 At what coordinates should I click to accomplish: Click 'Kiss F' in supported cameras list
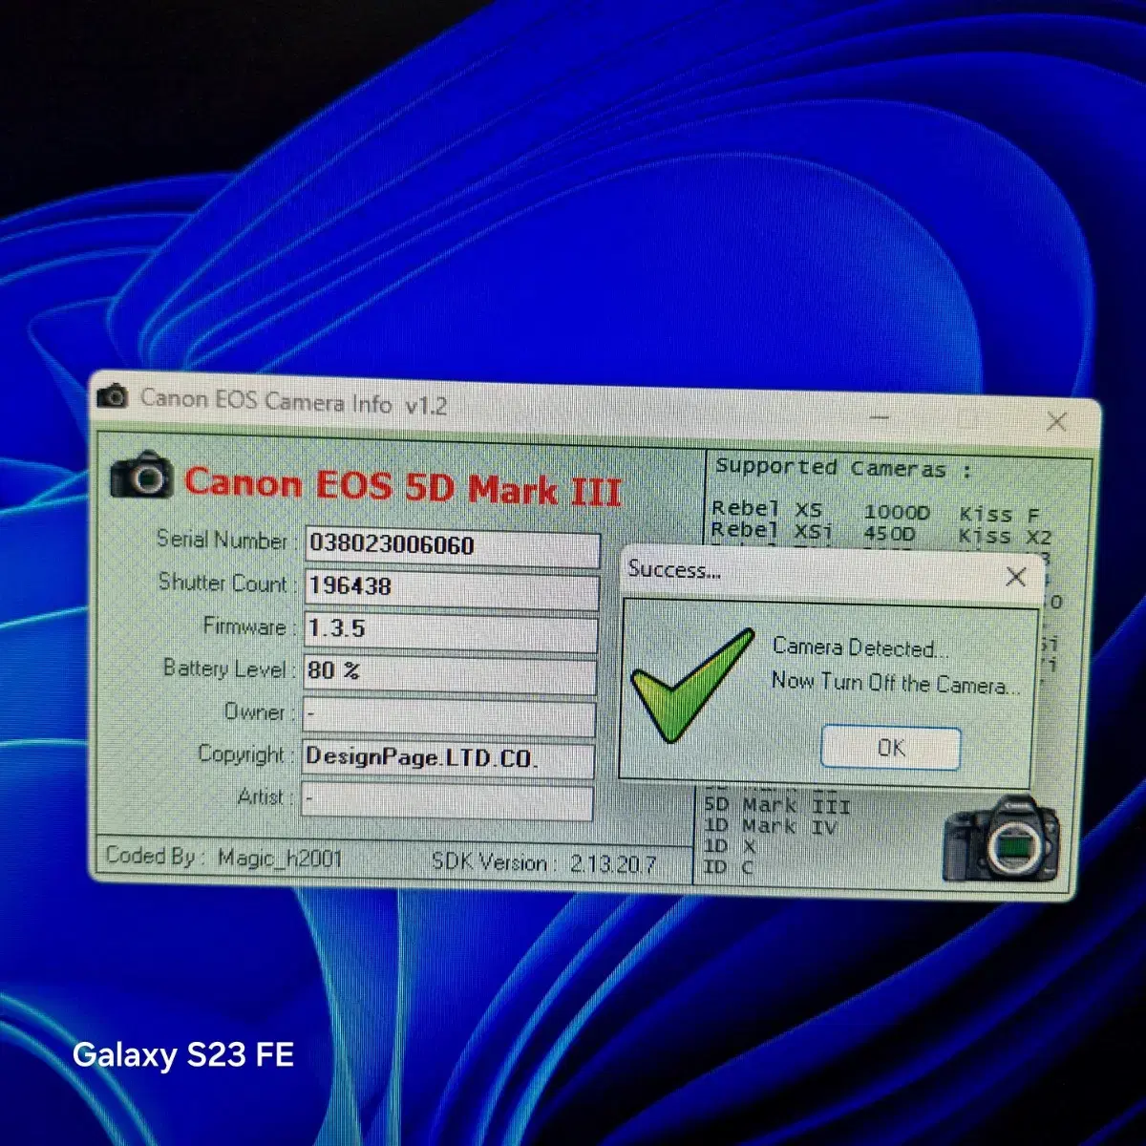[x=999, y=515]
